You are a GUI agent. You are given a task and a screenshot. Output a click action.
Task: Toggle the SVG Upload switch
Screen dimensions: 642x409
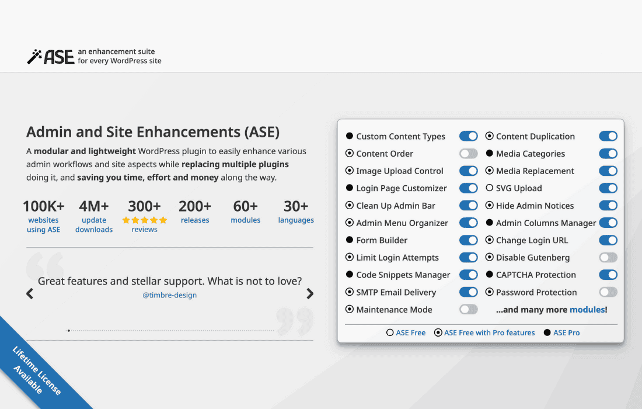click(x=608, y=188)
